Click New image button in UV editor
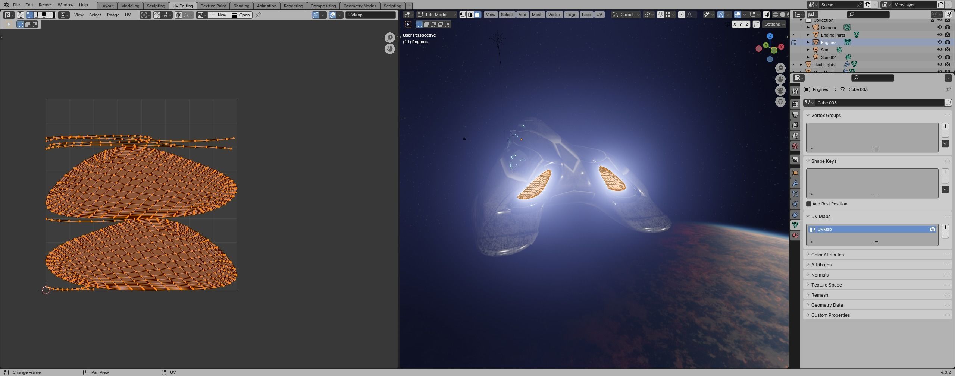Image resolution: width=955 pixels, height=376 pixels. (x=219, y=15)
